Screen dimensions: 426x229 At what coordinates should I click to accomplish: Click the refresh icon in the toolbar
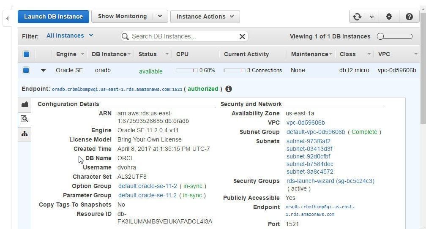pyautogui.click(x=357, y=16)
